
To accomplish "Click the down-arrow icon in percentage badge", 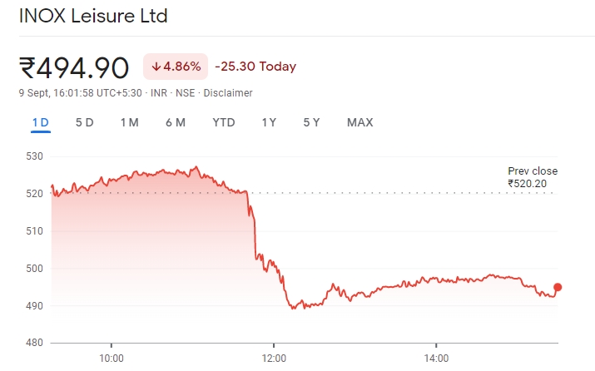I will (x=156, y=67).
